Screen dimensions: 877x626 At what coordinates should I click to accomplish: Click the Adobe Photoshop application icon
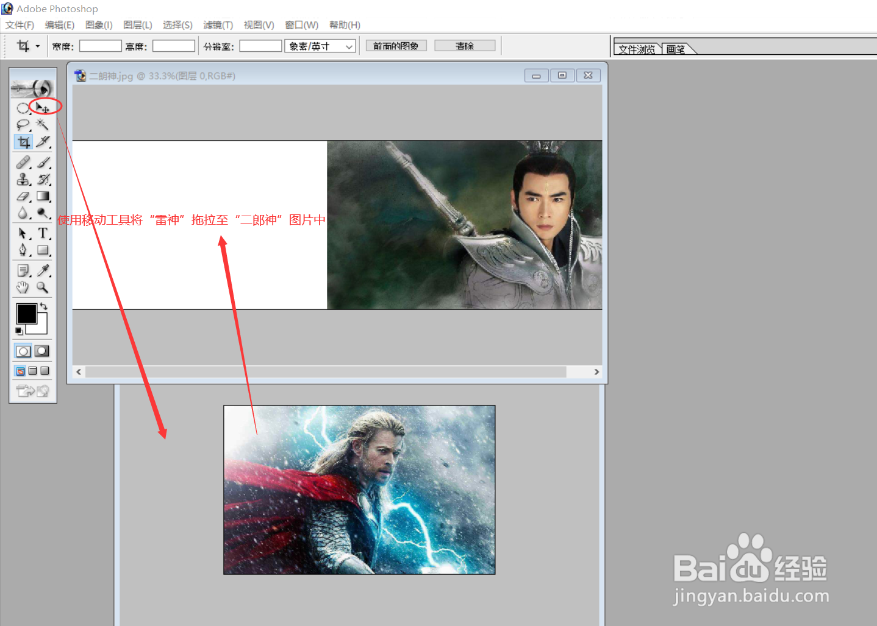(x=7, y=9)
